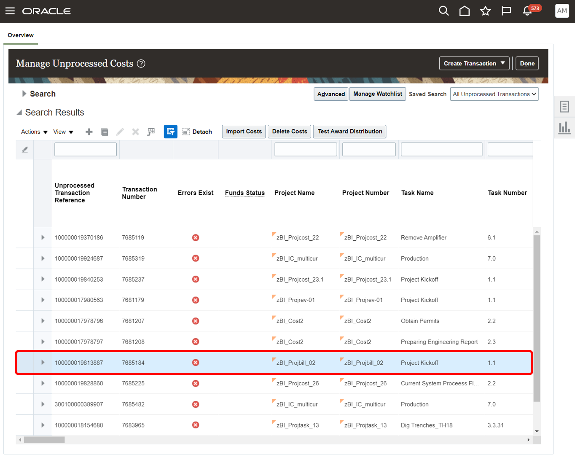Sort by Funds Status column header
This screenshot has height=457, width=575.
[x=245, y=193]
